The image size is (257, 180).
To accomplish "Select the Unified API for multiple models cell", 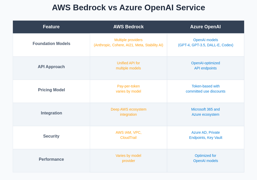I will click(x=128, y=66).
